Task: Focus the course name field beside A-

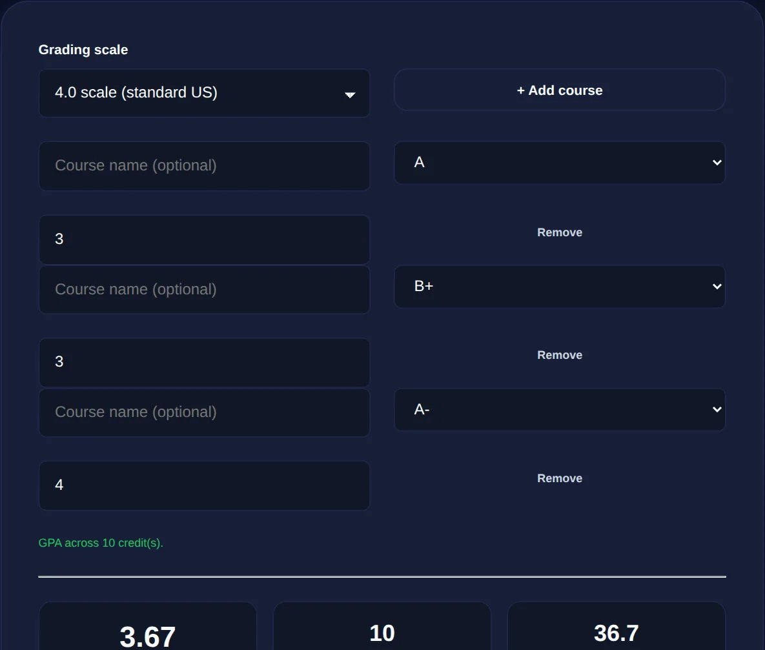Action: click(x=204, y=412)
